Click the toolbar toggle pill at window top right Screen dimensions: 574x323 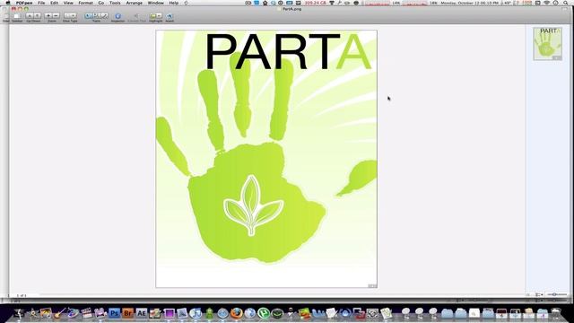point(565,9)
